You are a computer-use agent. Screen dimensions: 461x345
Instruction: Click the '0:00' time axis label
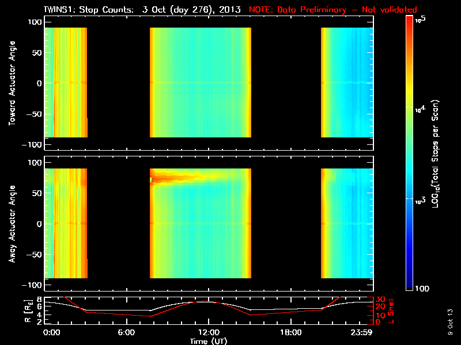pyautogui.click(x=52, y=332)
